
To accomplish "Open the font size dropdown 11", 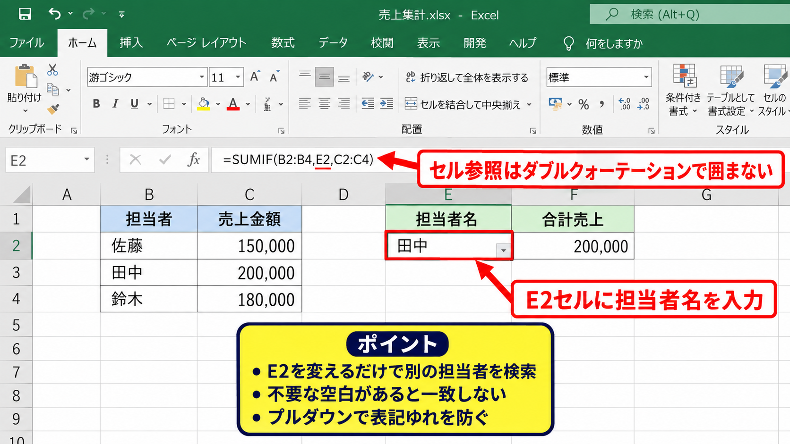I will point(238,77).
